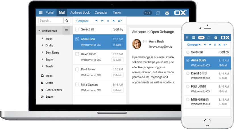The height and width of the screenshot is (129, 234).
Task: Click the trash icon in the phone toolbar
Action: (x=215, y=45)
